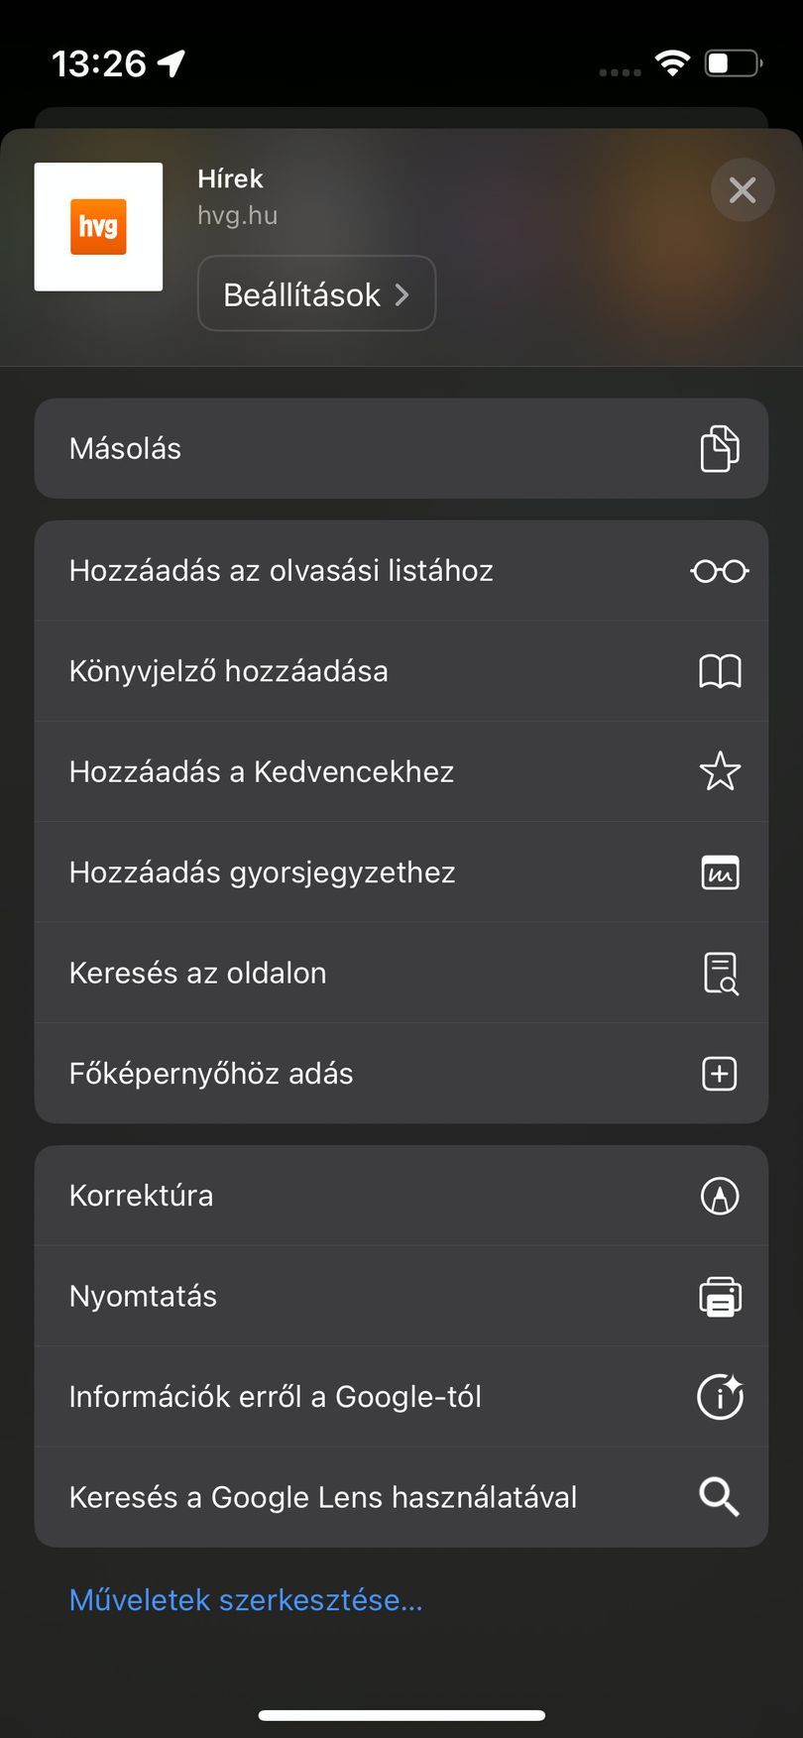Close the share sheet
The height and width of the screenshot is (1738, 803).
pyautogui.click(x=743, y=189)
